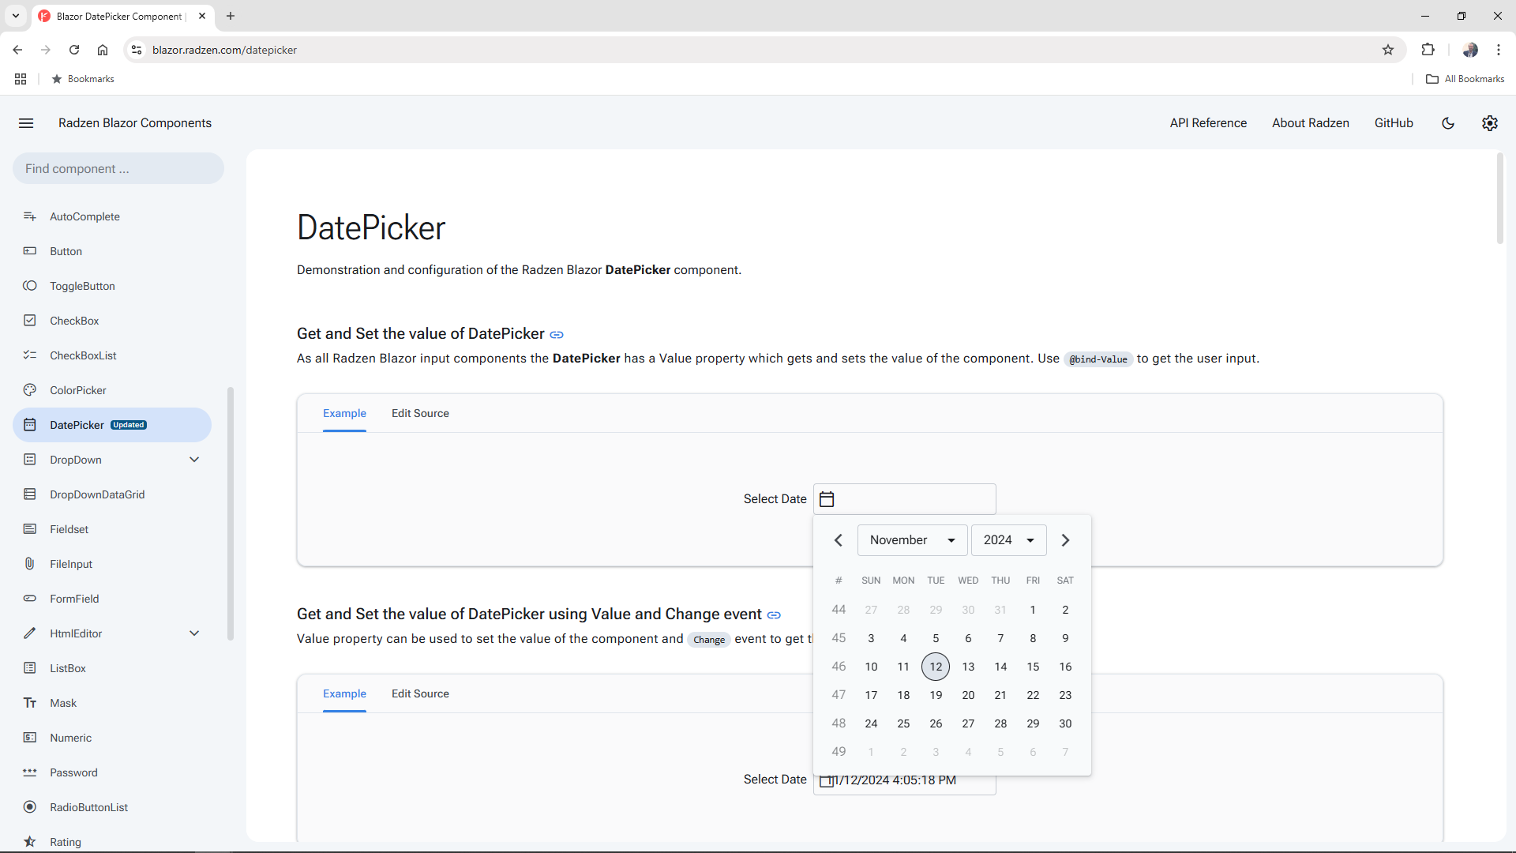
Task: Select November 12 in calendar
Action: pos(936,667)
